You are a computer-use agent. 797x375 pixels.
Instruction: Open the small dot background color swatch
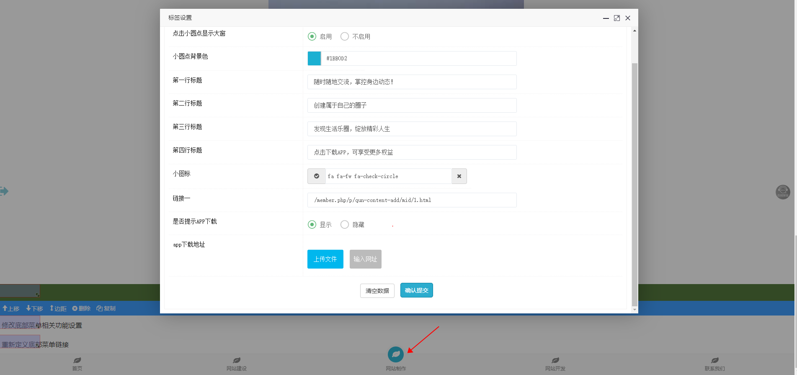[314, 59]
